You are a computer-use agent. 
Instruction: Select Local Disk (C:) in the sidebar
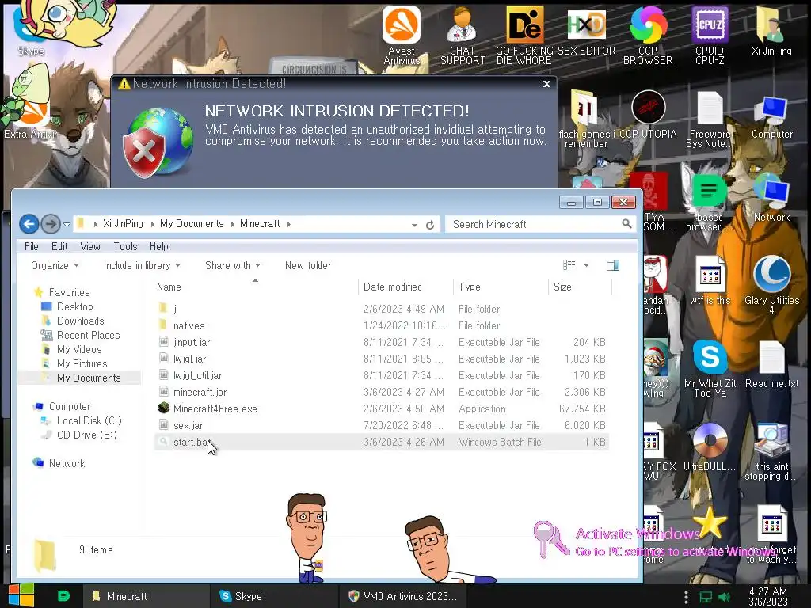coord(89,420)
